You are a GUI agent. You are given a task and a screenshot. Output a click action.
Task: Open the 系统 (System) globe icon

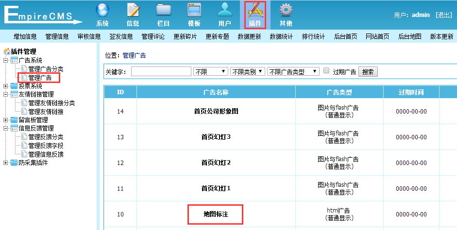click(102, 10)
